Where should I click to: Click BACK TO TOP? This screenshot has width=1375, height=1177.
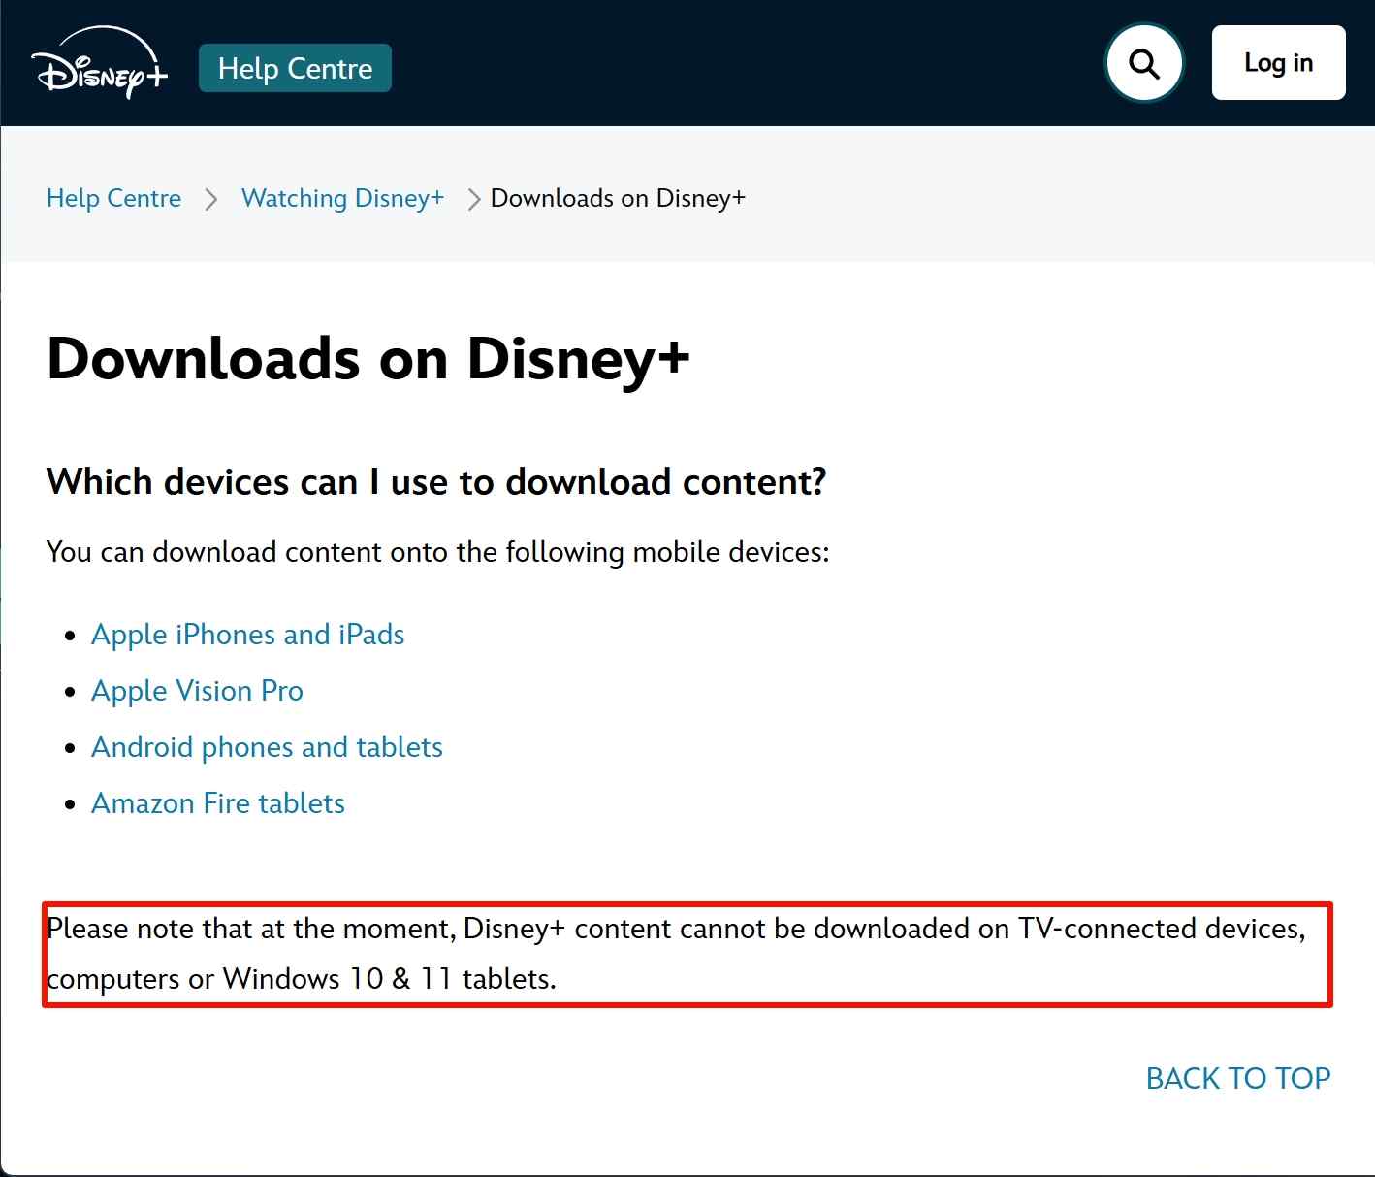tap(1239, 1078)
